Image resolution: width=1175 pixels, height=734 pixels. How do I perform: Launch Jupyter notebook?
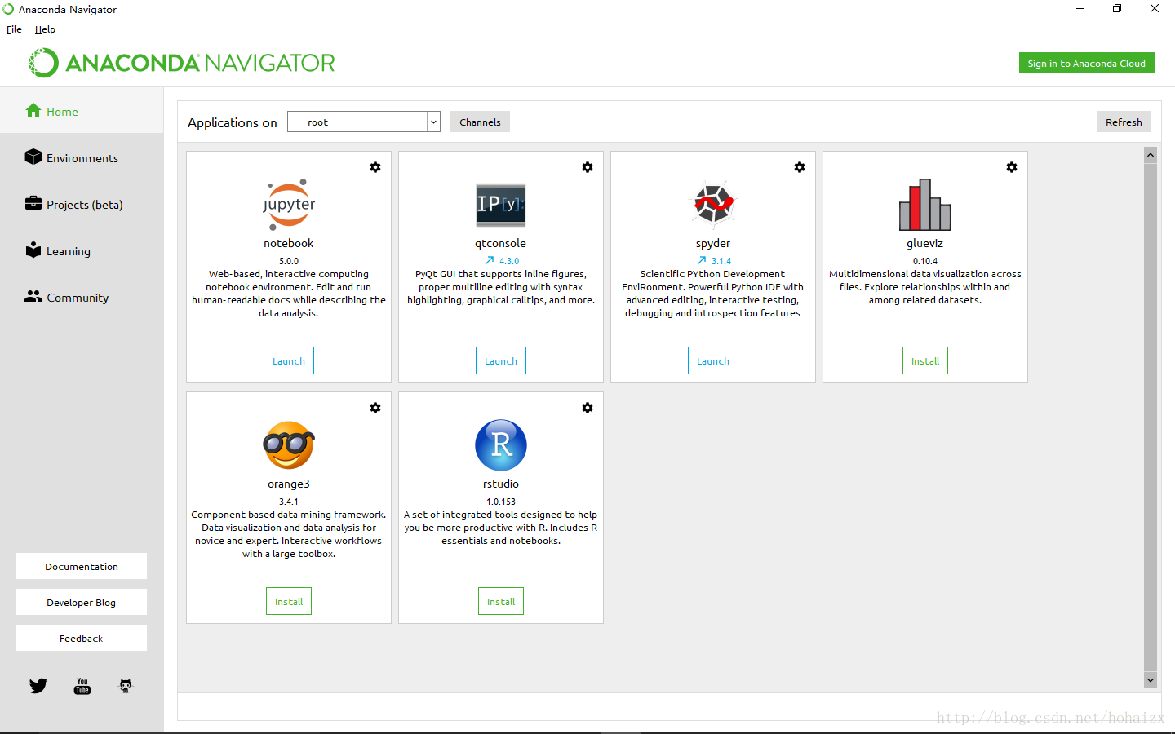(x=289, y=360)
